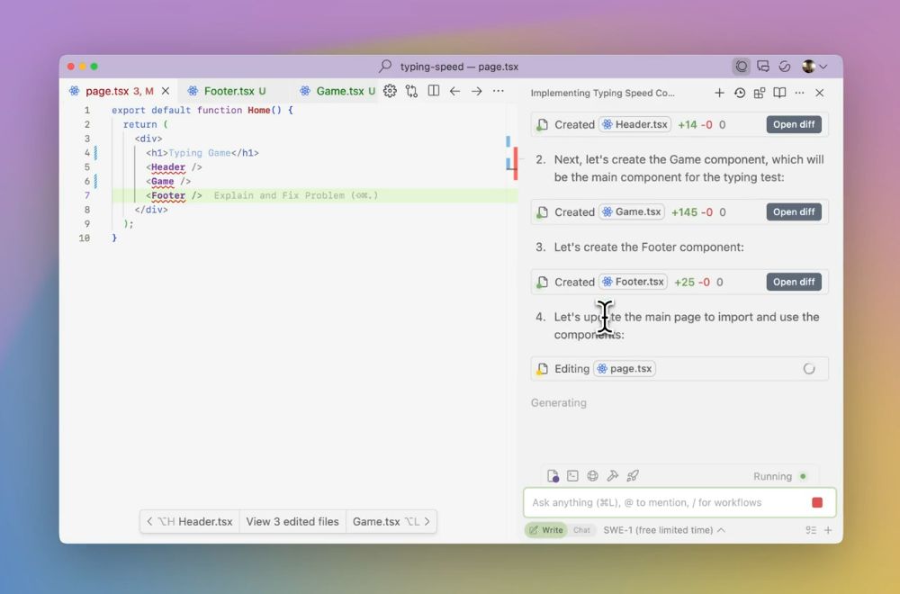Image resolution: width=900 pixels, height=594 pixels.
Task: Click the red stop generation button
Action: pyautogui.click(x=817, y=502)
